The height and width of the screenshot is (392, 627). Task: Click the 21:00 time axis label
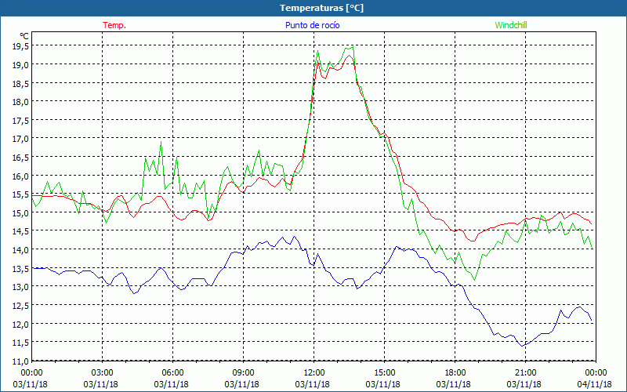pyautogui.click(x=525, y=372)
